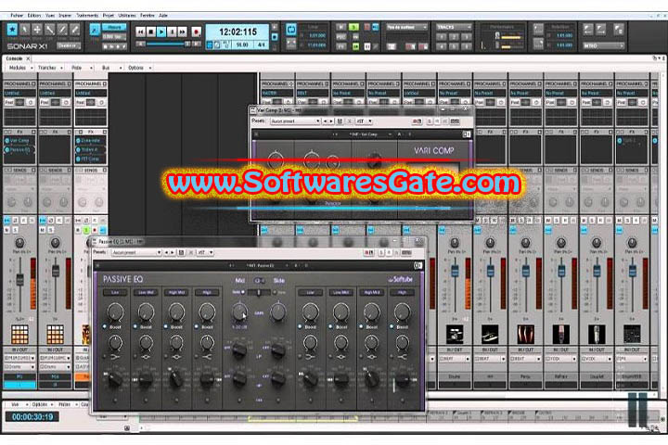Toggle the High band Boost switch on Side section
Image resolution: width=668 pixels, height=445 pixels.
(392, 326)
